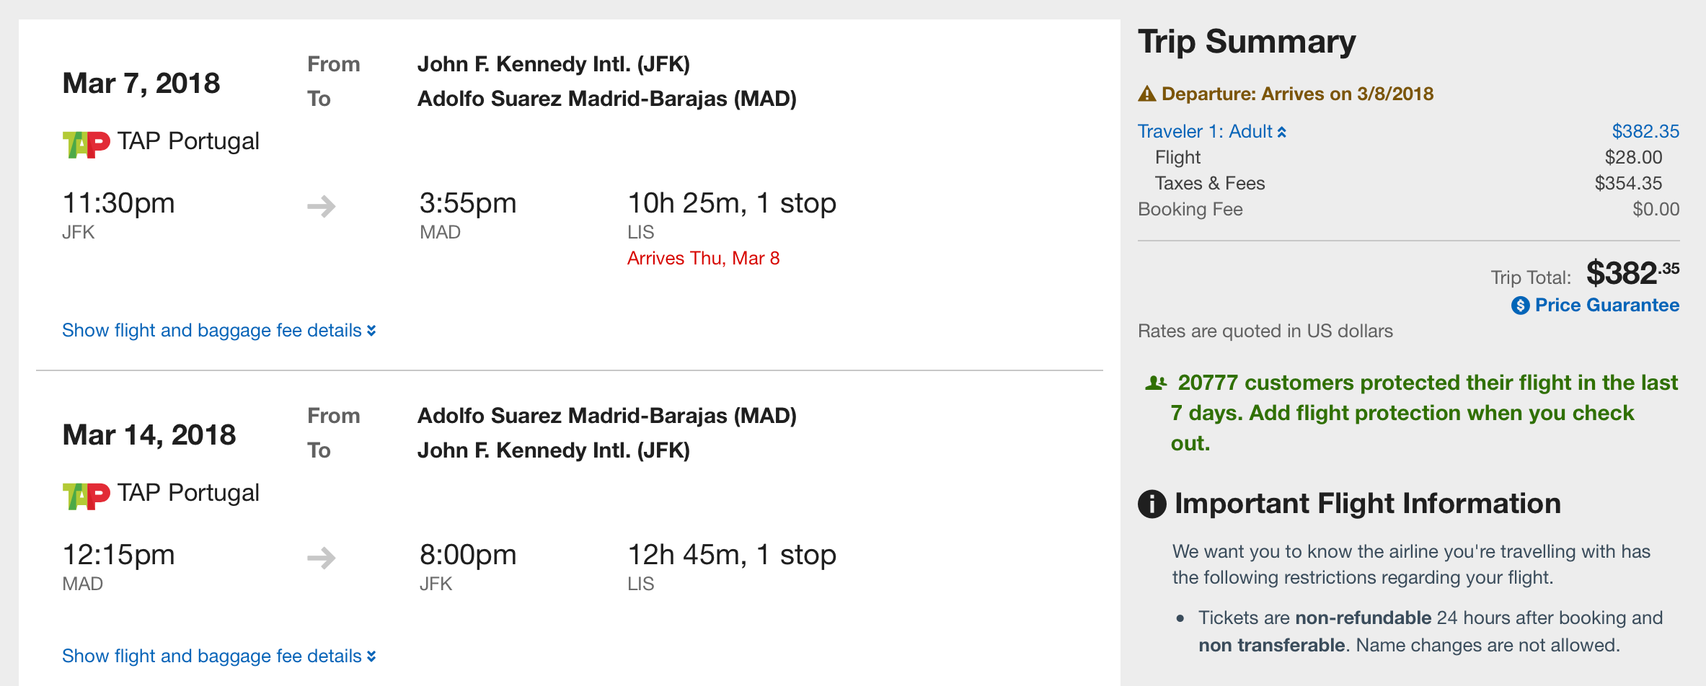
Task: Click the warning triangle icon beside Departure notice
Action: 1146,94
